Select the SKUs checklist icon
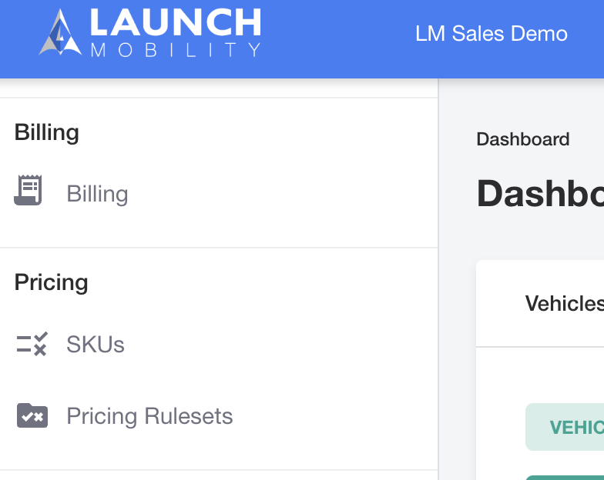The image size is (604, 480). 32,344
